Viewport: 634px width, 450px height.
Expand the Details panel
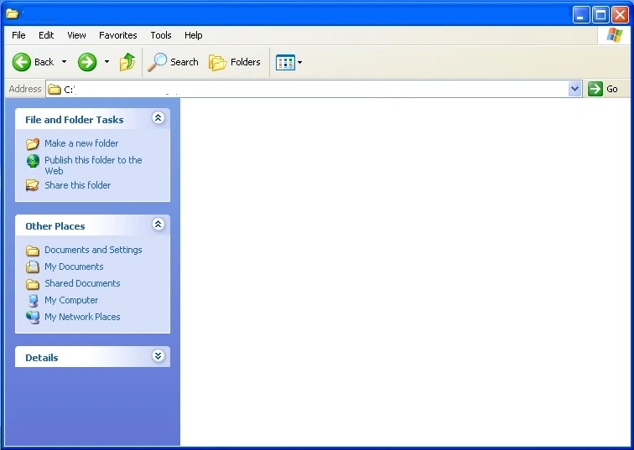pyautogui.click(x=158, y=356)
